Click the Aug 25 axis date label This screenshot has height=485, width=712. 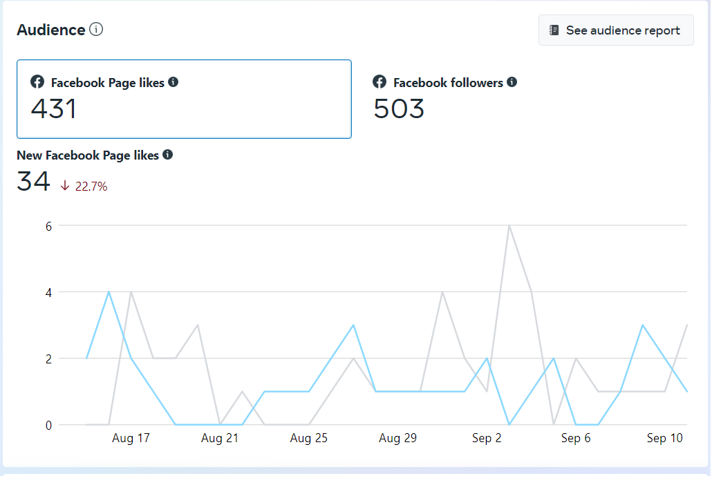tap(308, 438)
